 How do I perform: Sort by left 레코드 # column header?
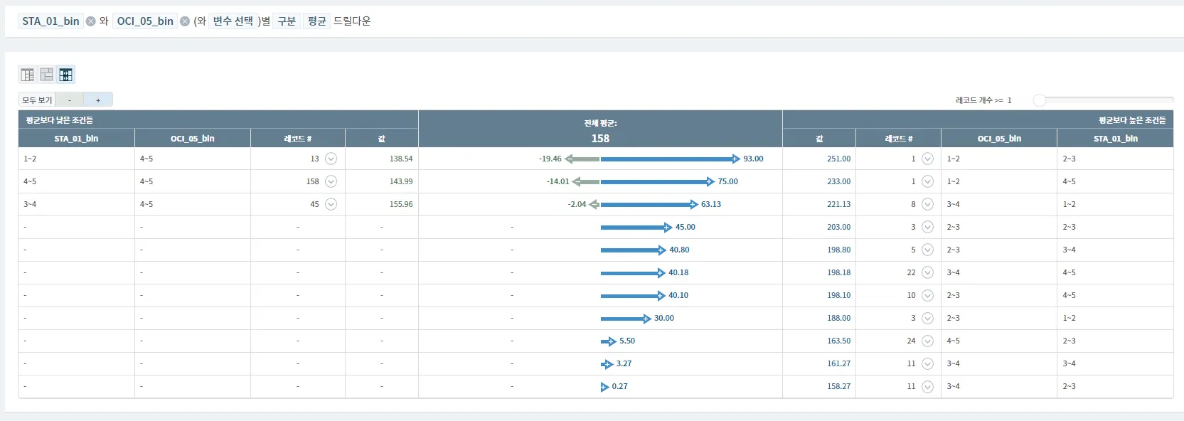click(x=298, y=139)
